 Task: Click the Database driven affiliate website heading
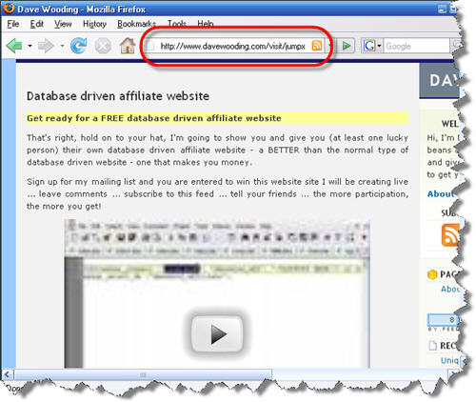(x=118, y=96)
